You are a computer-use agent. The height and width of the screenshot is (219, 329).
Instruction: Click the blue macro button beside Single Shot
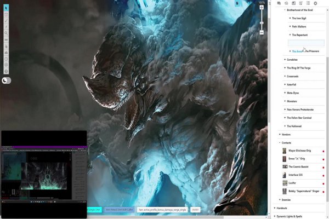click(x=119, y=210)
